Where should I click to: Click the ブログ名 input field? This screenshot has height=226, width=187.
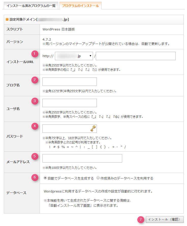70,82
